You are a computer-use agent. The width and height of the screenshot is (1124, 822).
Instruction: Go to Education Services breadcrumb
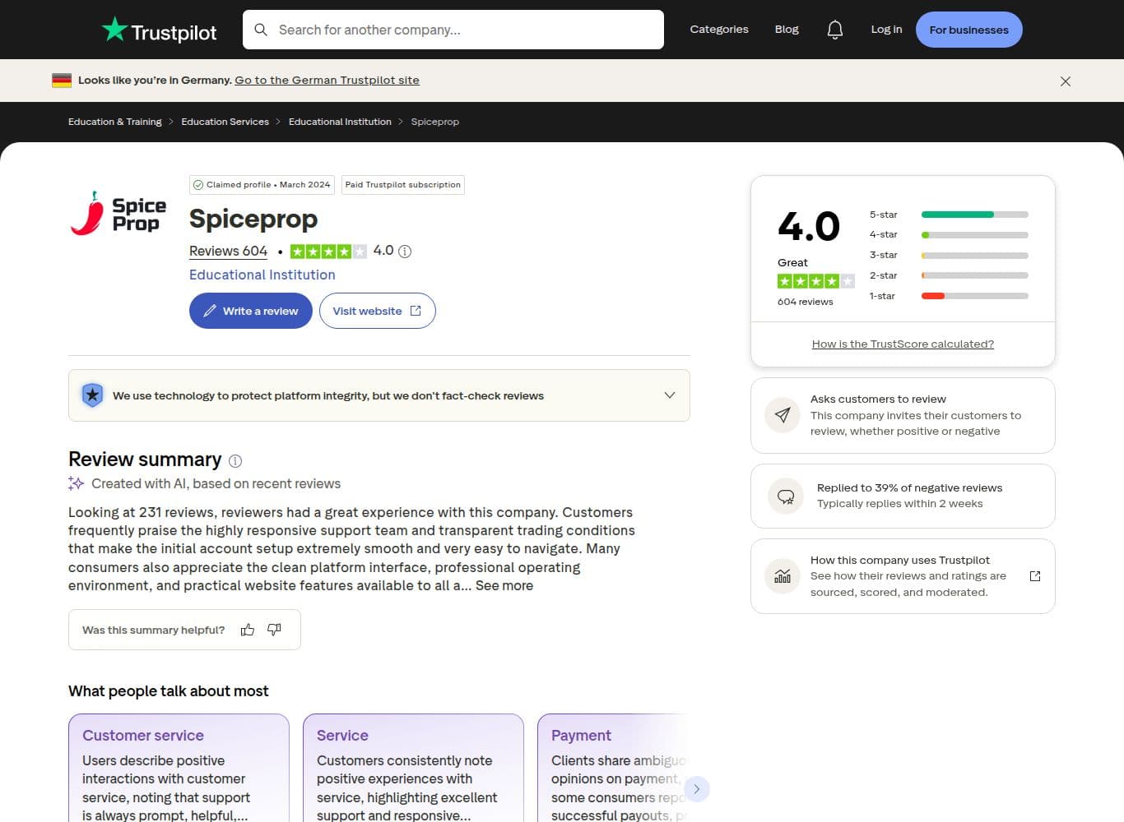(x=225, y=122)
